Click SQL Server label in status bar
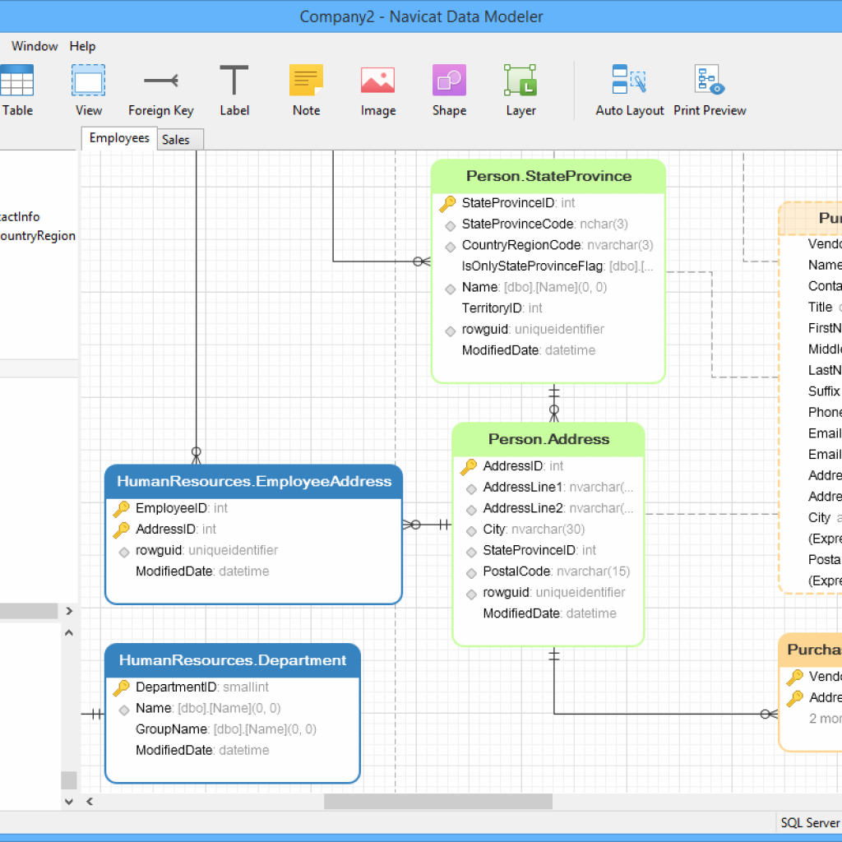Viewport: 842px width, 842px height. click(x=809, y=822)
